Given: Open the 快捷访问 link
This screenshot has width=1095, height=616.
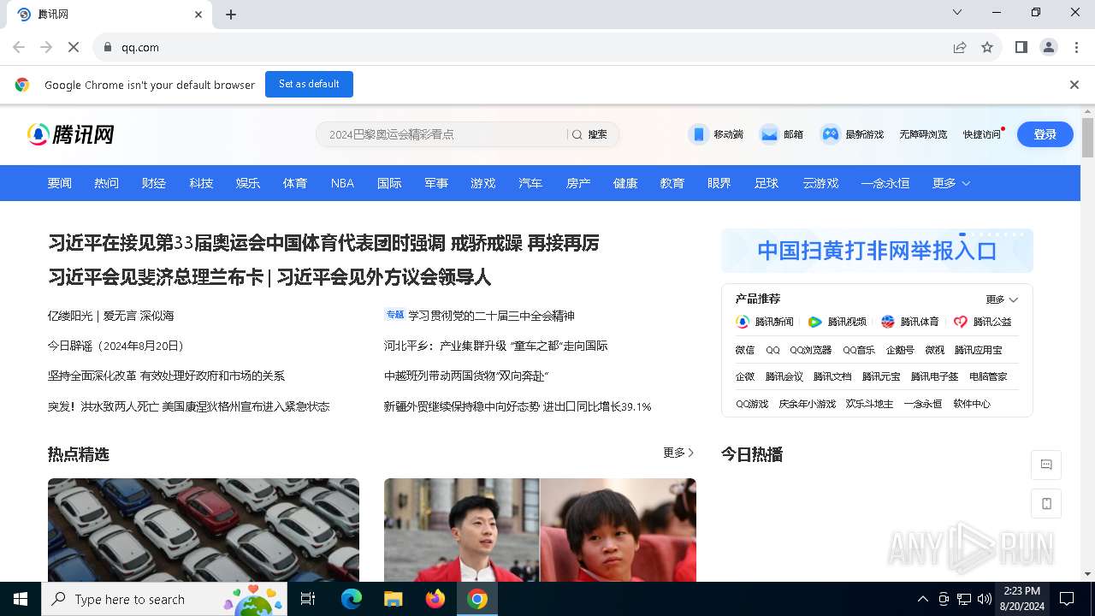Looking at the screenshot, I should [x=981, y=134].
